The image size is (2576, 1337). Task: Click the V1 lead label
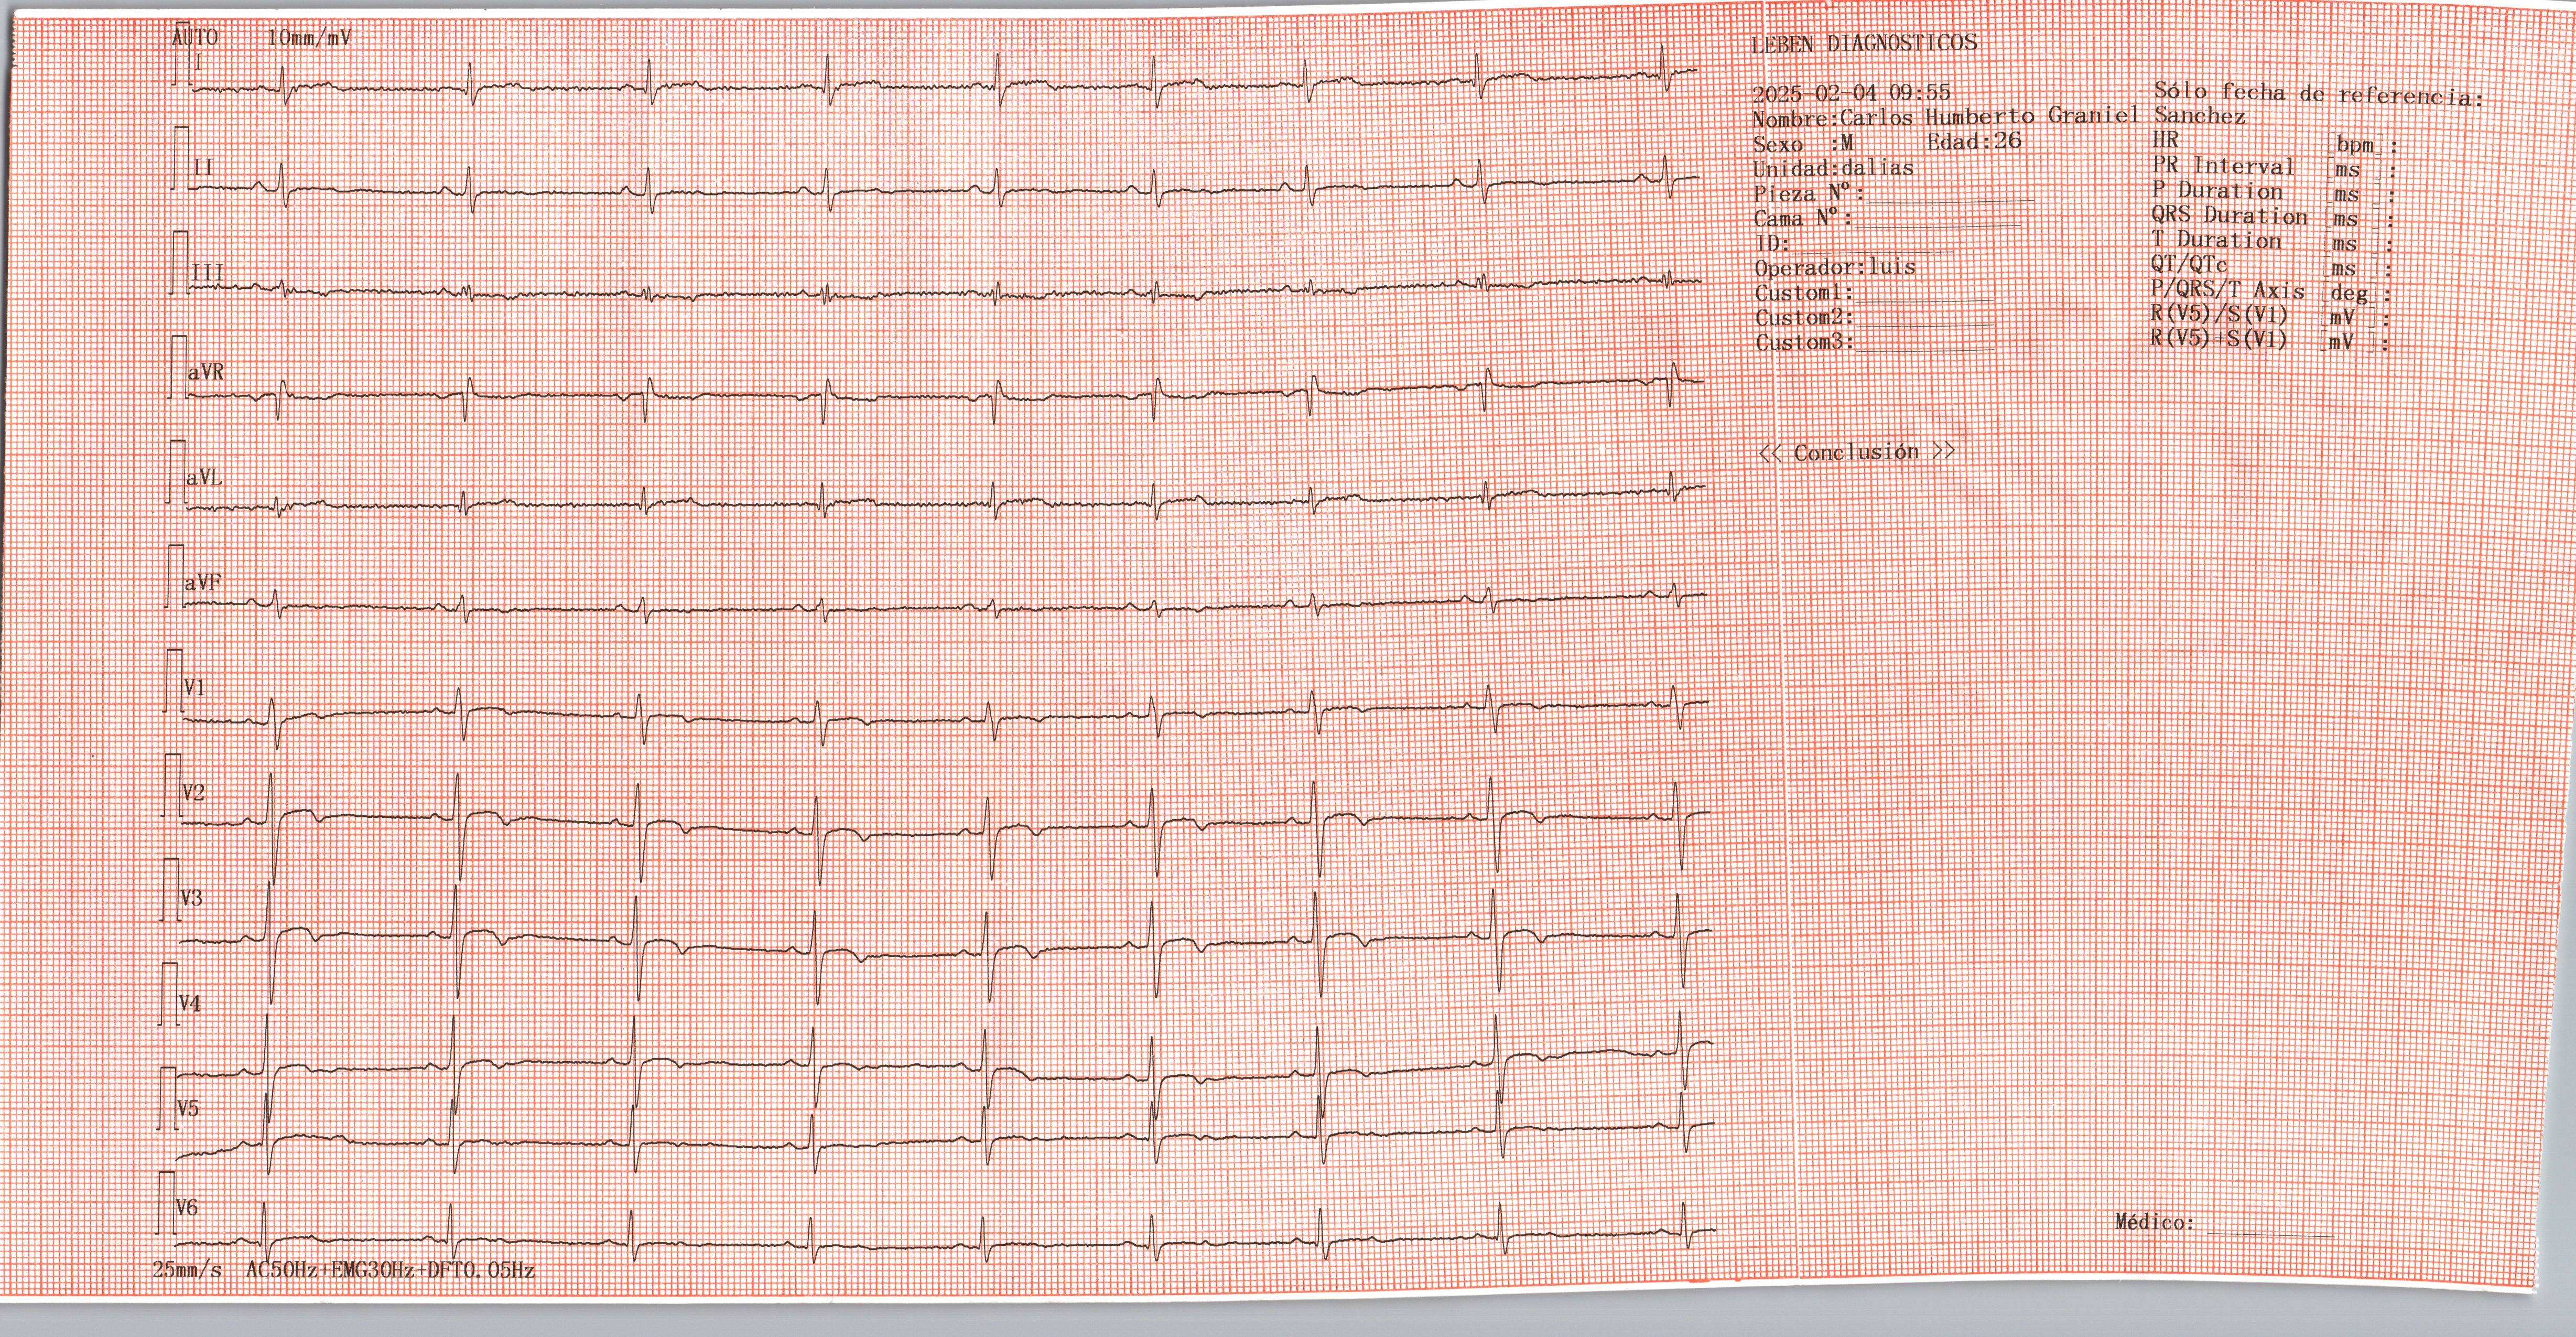tap(194, 687)
